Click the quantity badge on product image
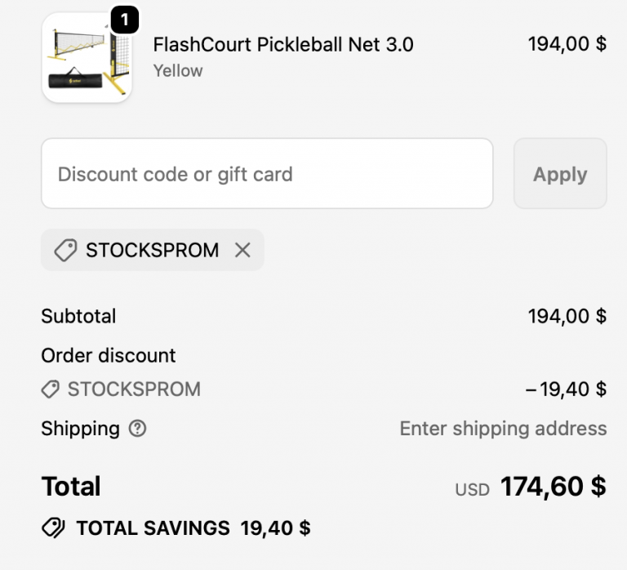Image resolution: width=627 pixels, height=570 pixels. coord(124,17)
